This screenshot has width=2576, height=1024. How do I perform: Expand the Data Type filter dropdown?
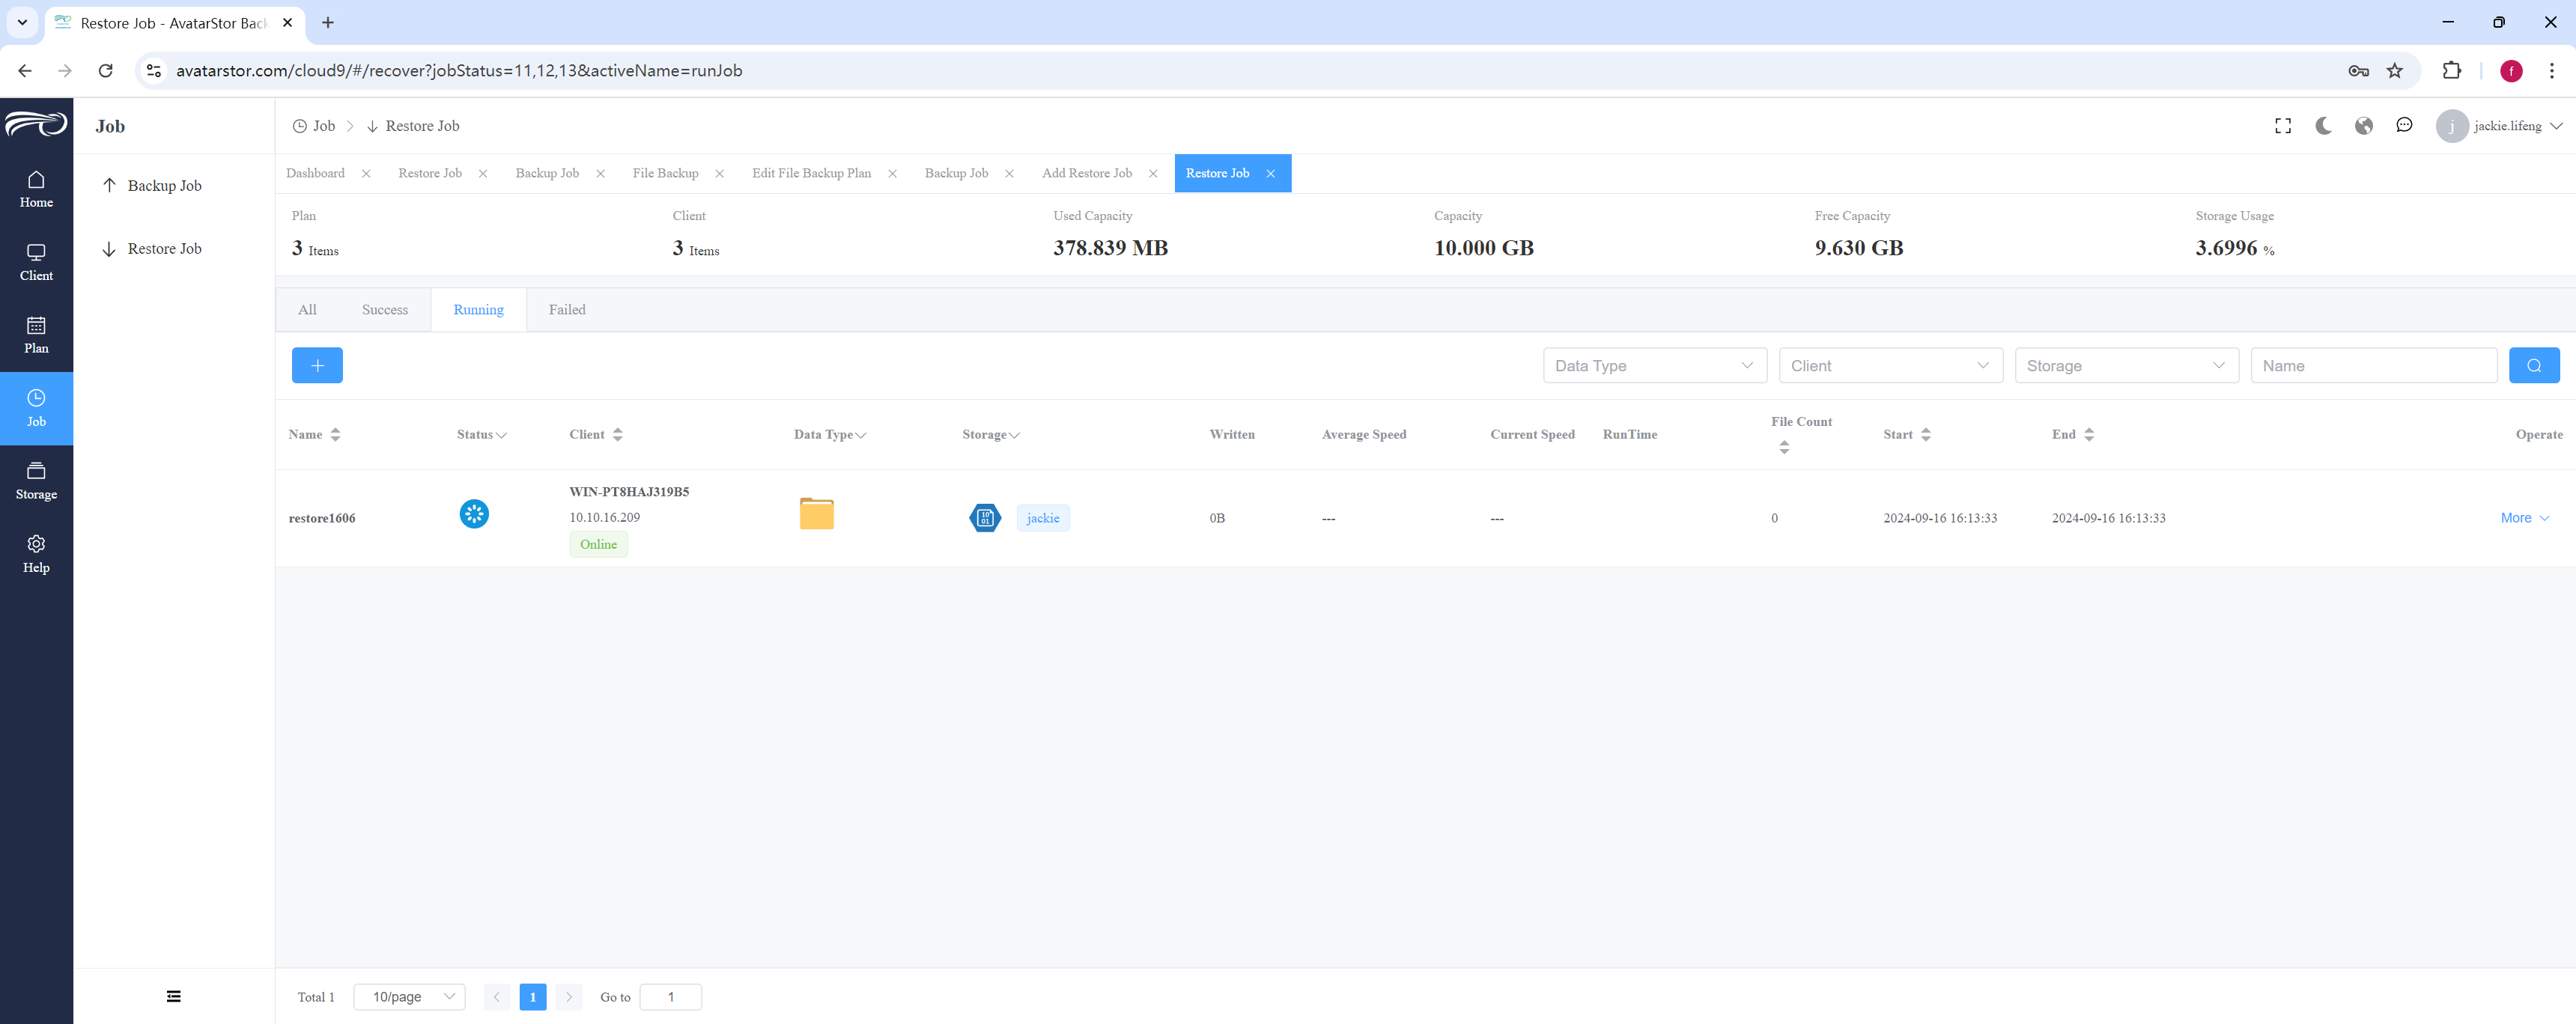point(1655,365)
